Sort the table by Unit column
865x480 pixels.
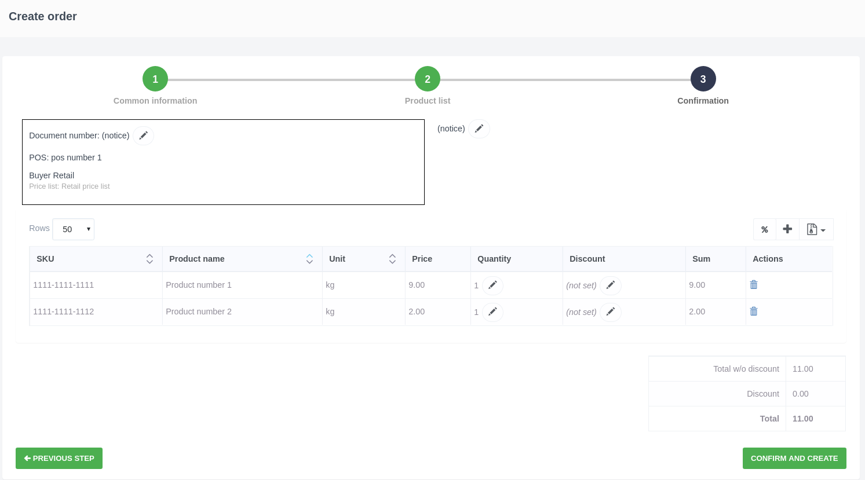click(x=392, y=259)
